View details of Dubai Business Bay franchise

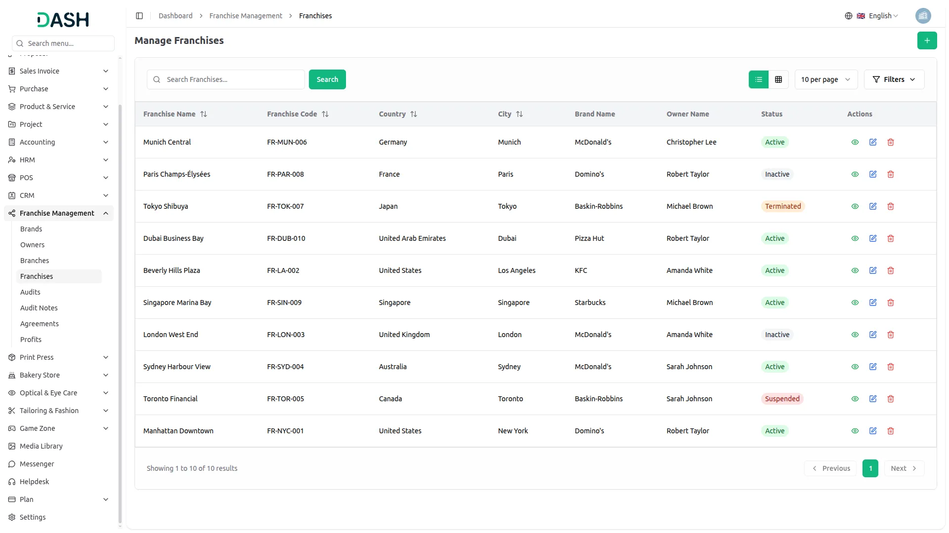pyautogui.click(x=855, y=238)
